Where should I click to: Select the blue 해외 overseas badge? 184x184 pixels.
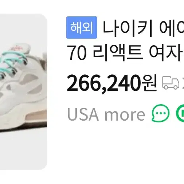pos(82,28)
